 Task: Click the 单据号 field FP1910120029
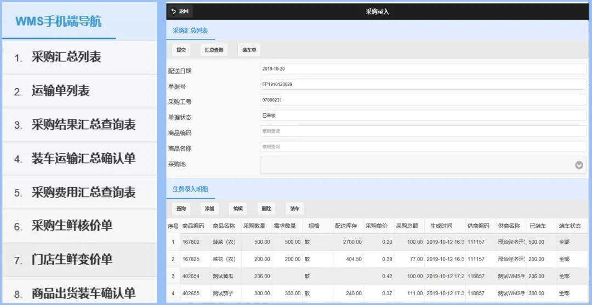click(x=423, y=84)
